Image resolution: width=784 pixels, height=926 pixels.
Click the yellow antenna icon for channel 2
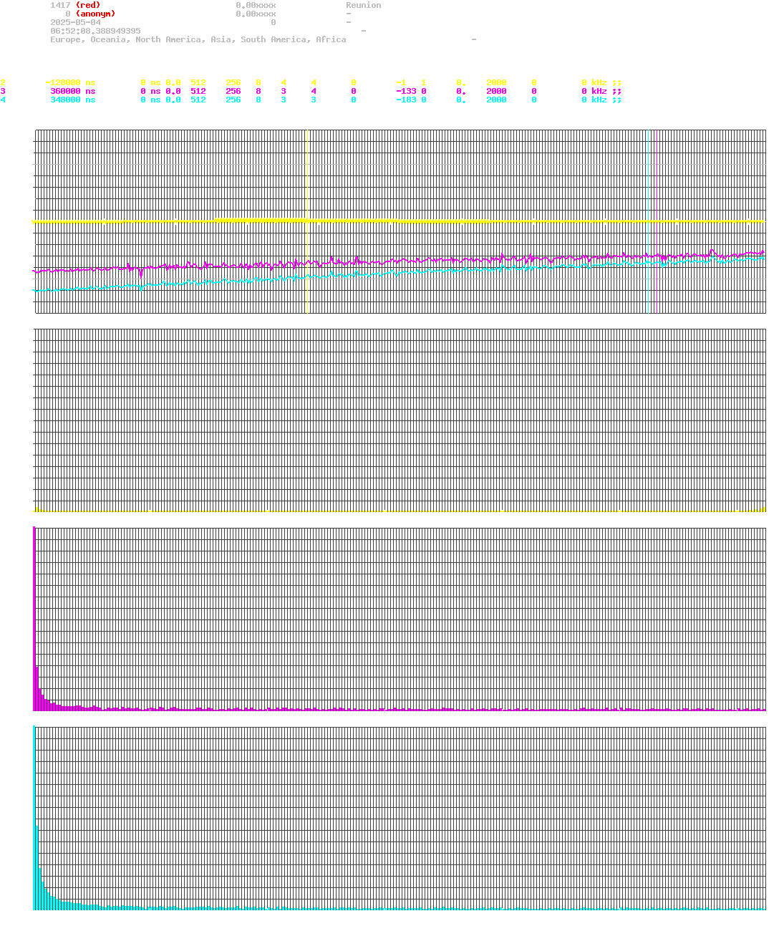pos(616,82)
